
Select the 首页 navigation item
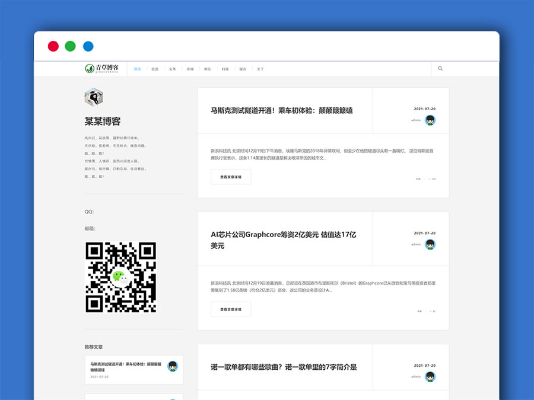point(138,68)
